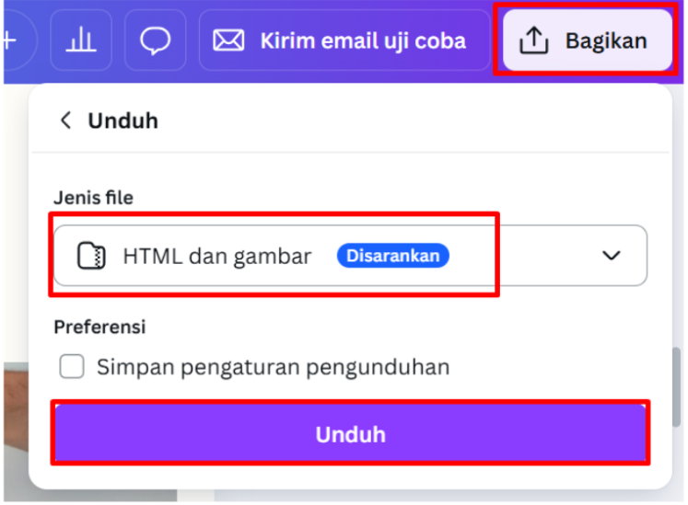Click Kirim email uji coba button

point(344,40)
